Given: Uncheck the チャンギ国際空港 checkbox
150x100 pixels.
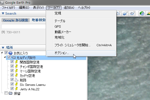Looking at the screenshot, I should pos(12,66).
